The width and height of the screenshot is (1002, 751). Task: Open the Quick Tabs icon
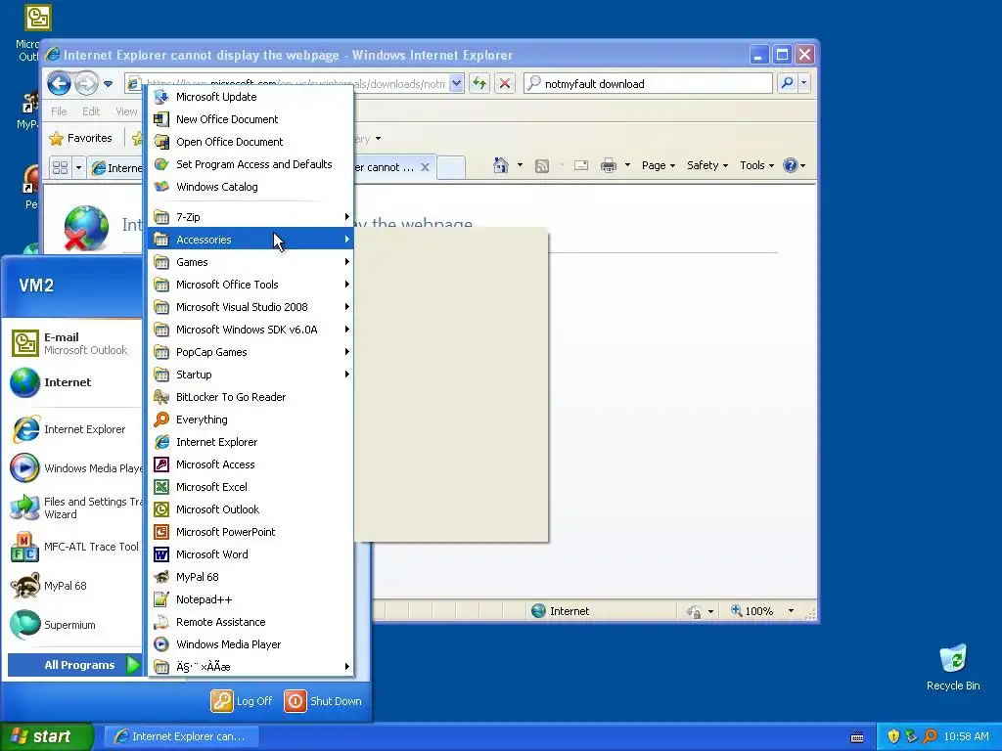(x=60, y=168)
